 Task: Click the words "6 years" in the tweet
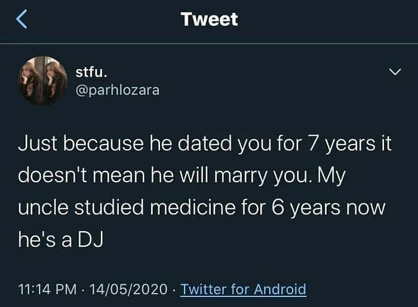click(308, 210)
